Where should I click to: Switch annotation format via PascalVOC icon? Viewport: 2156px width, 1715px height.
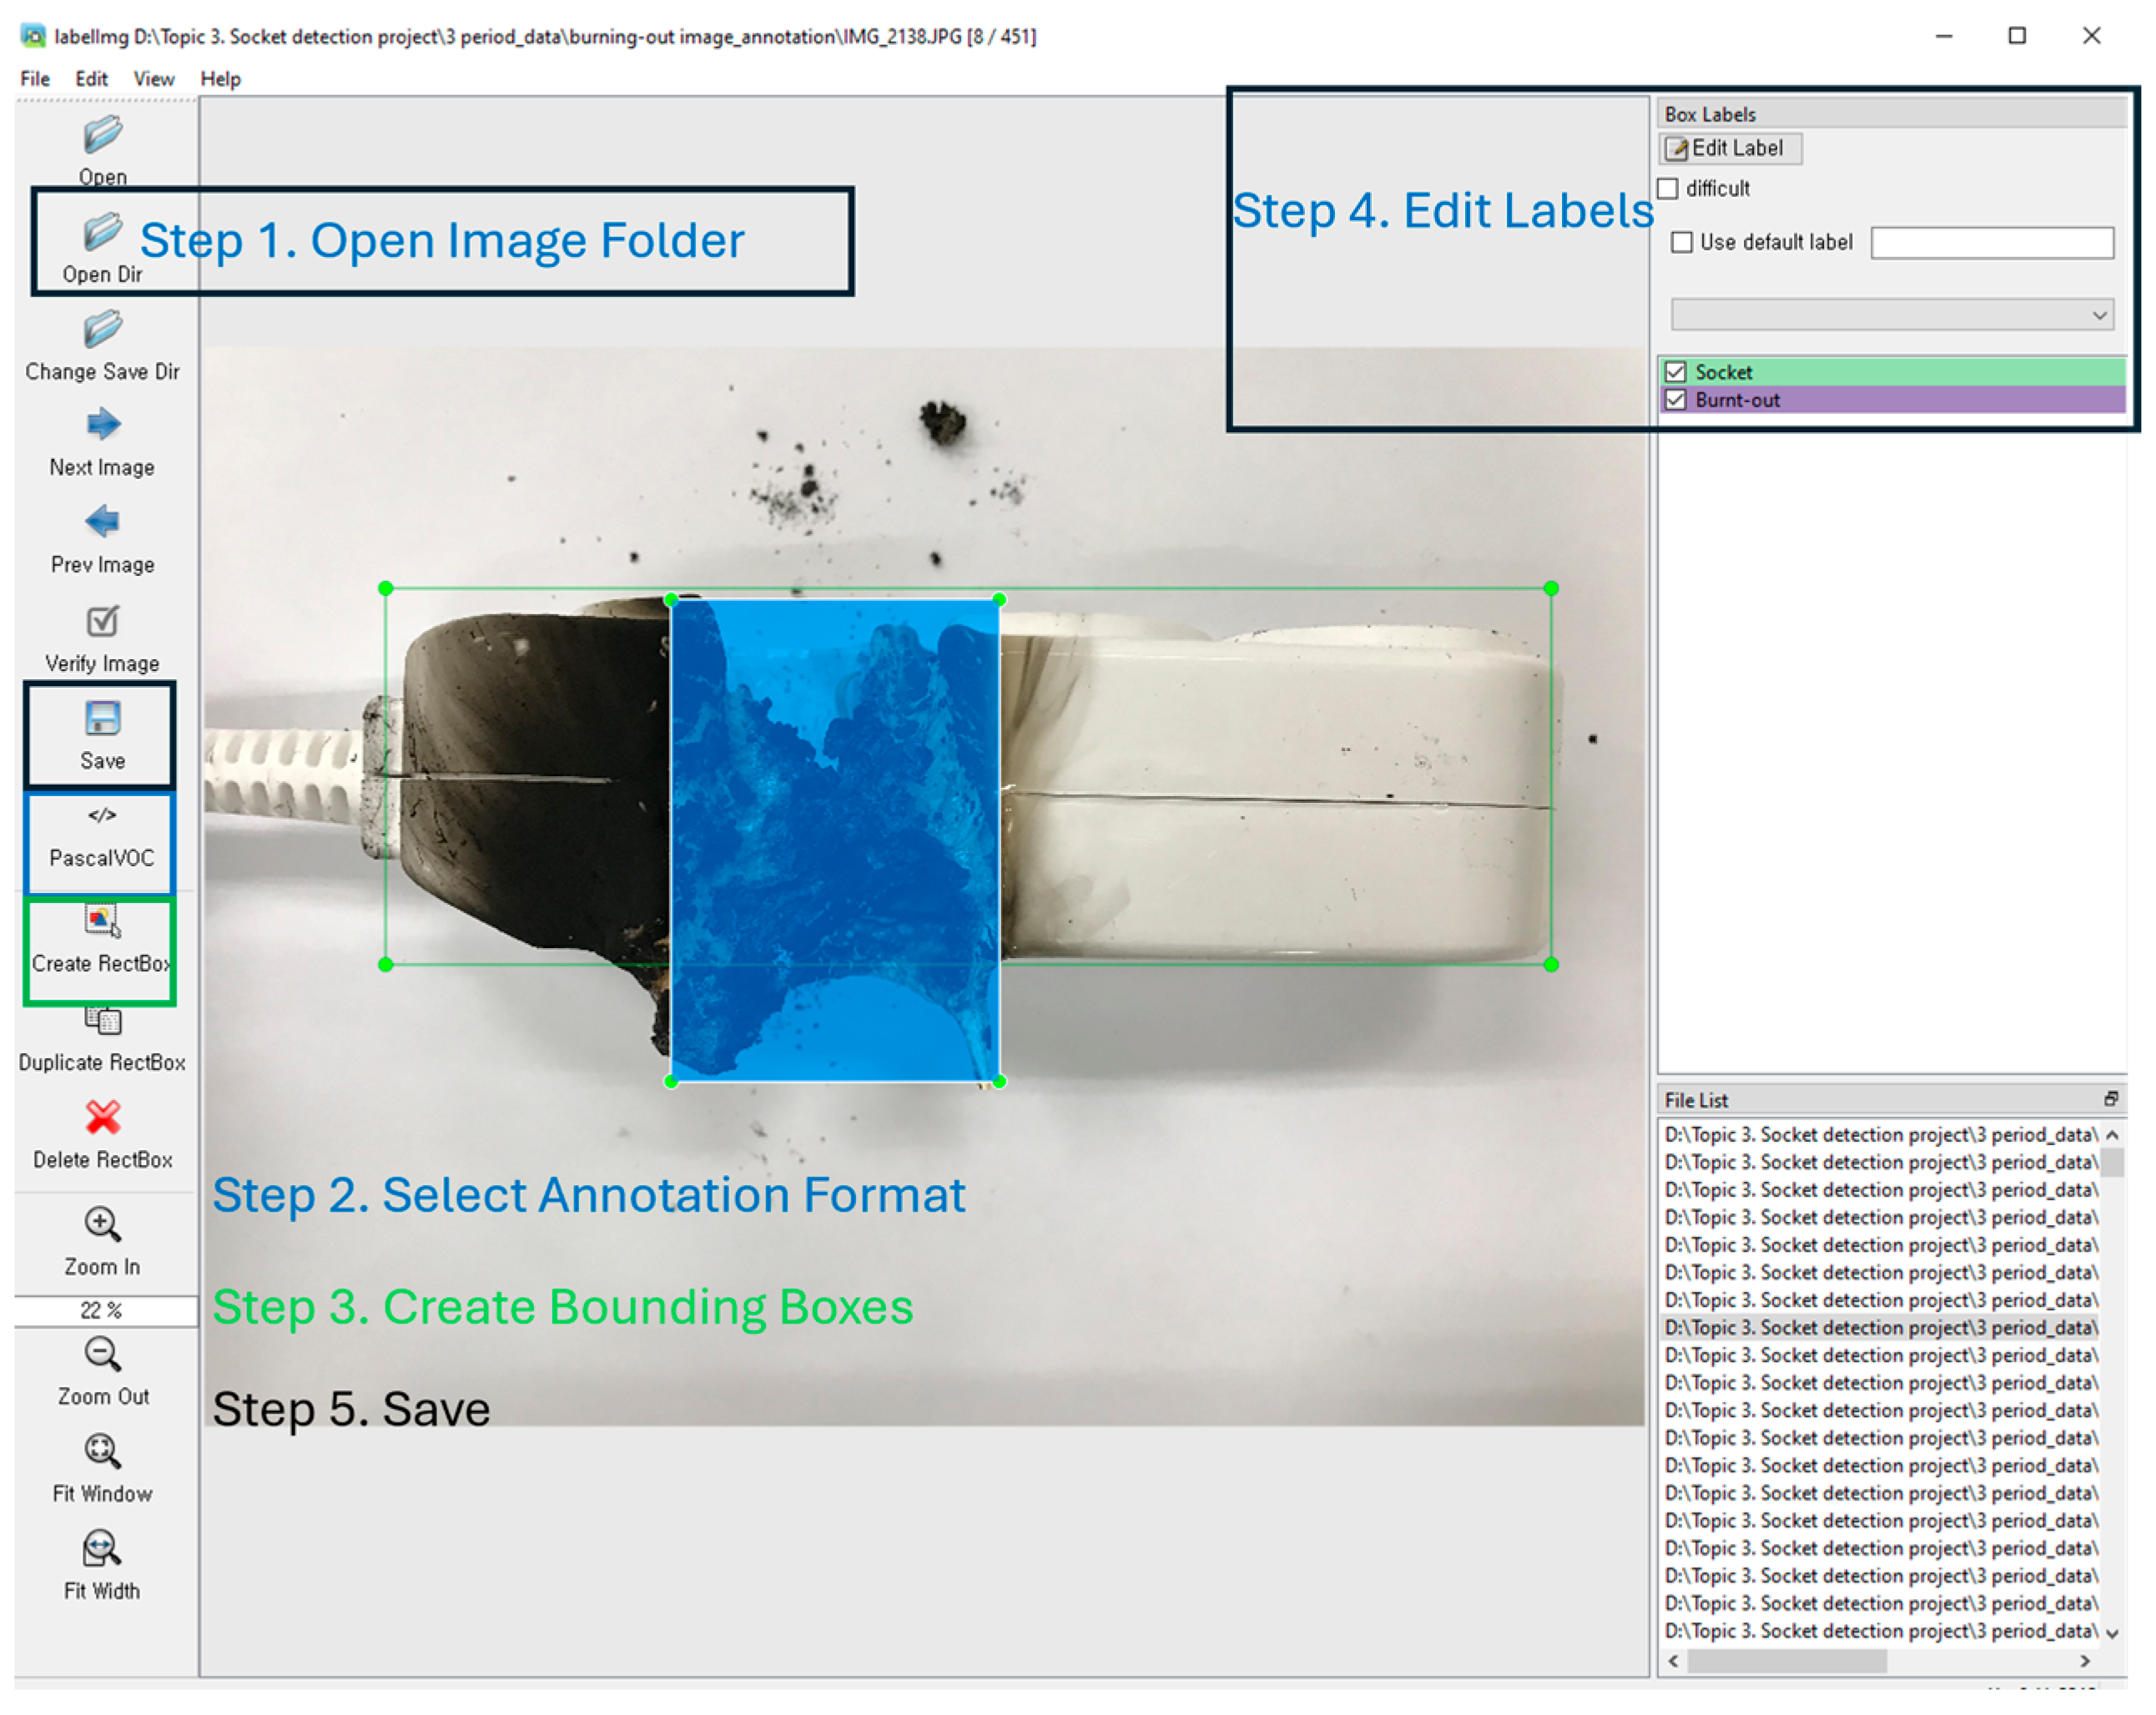[x=102, y=816]
